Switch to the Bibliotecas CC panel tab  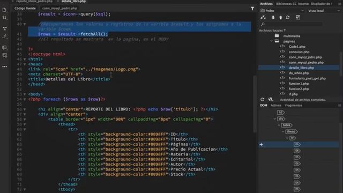click(286, 4)
